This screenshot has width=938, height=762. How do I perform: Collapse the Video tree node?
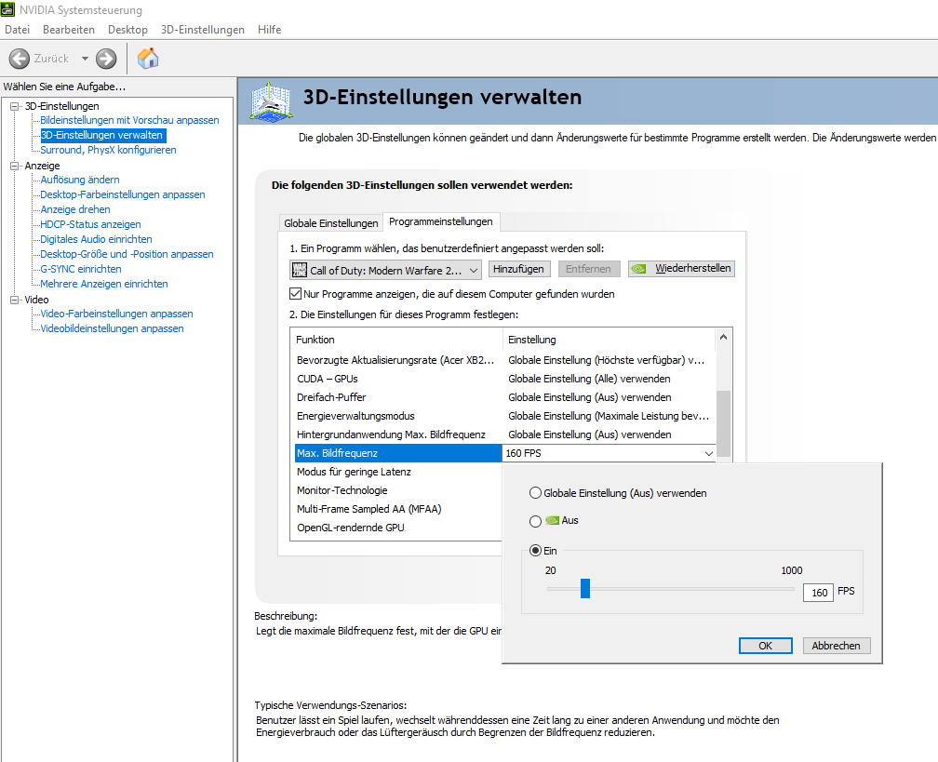[15, 301]
